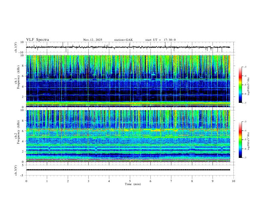The width and height of the screenshot is (263, 203).
Task: Click the "-7" tick on ch.1 colorbar
Action: point(245,103)
